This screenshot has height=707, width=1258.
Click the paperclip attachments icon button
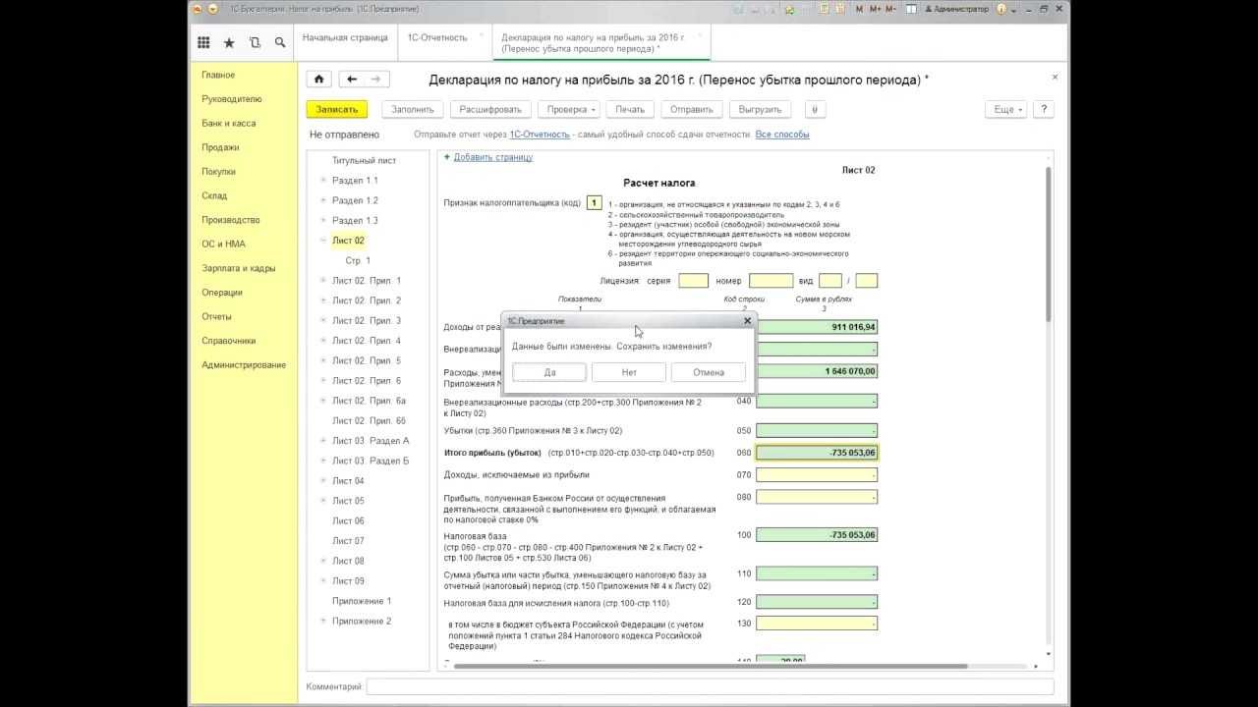(816, 109)
